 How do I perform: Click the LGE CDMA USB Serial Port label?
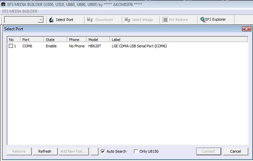coord(139,46)
